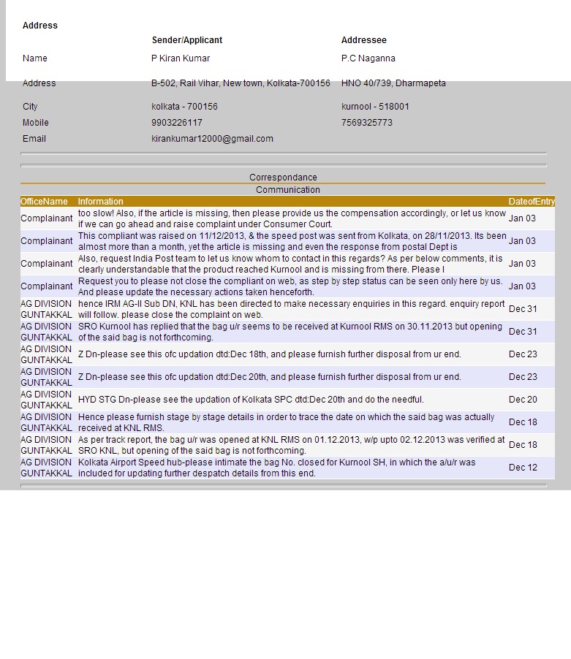Image resolution: width=571 pixels, height=659 pixels.
Task: Click the row mentioning 'updation dtd:Dec 18th'
Action: click(x=287, y=355)
